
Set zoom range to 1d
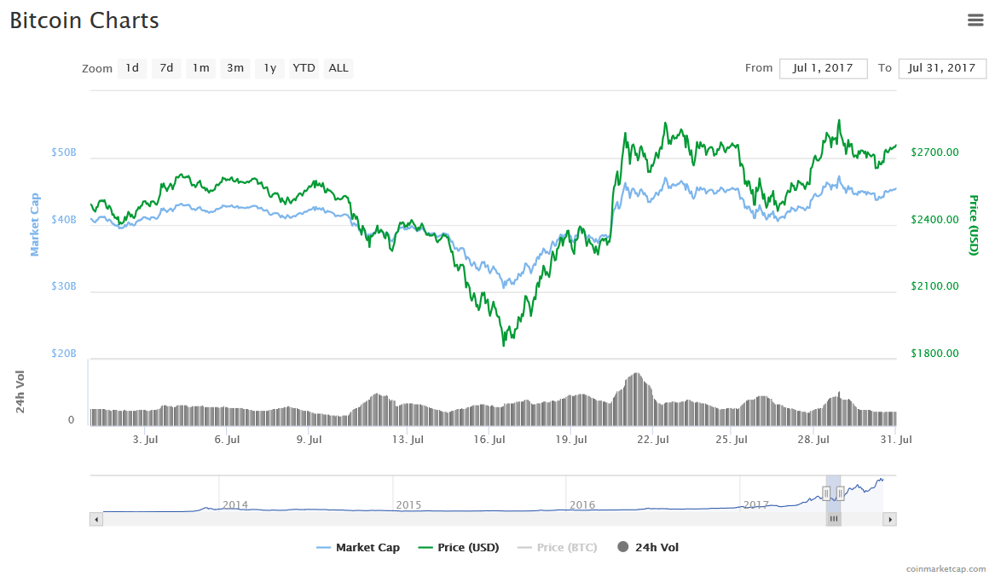tap(132, 68)
